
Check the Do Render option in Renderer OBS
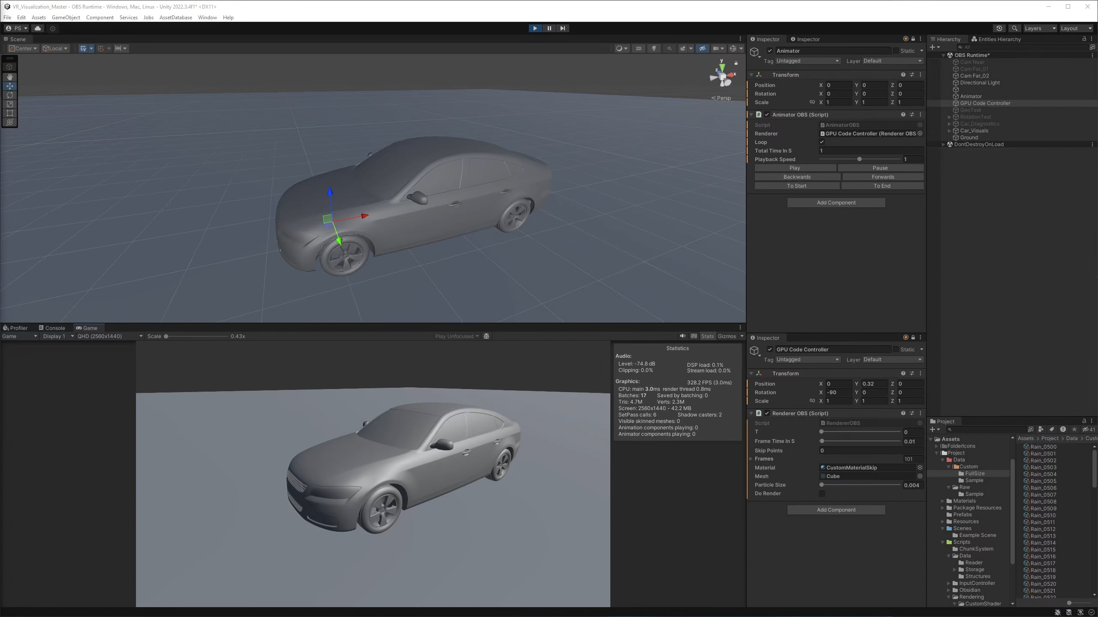click(822, 493)
